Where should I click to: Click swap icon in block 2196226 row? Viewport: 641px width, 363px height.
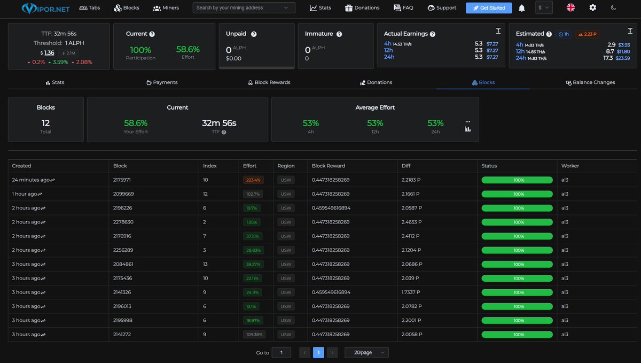point(42,208)
